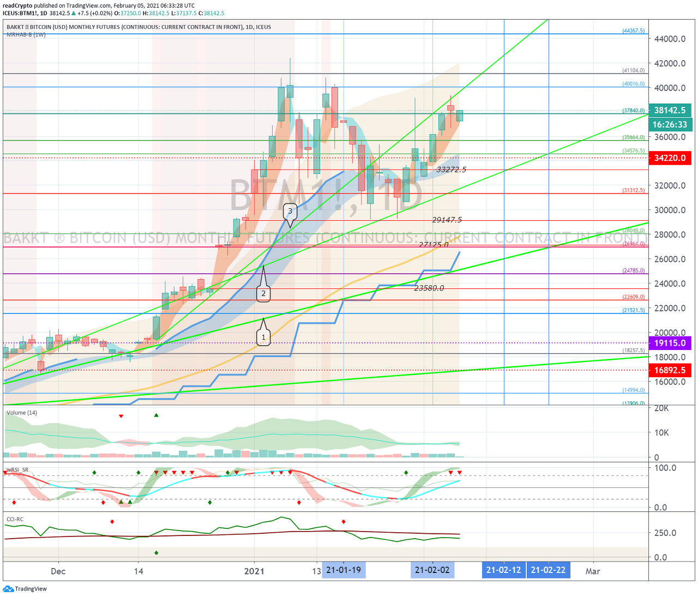Screen dimensions: 698x597
Task: Select callout bubble number 3
Action: point(290,211)
